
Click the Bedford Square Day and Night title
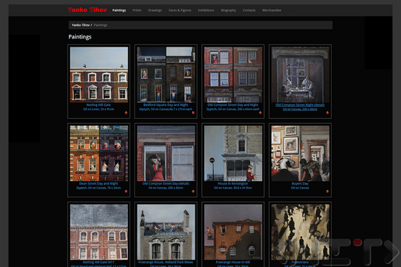[166, 105]
